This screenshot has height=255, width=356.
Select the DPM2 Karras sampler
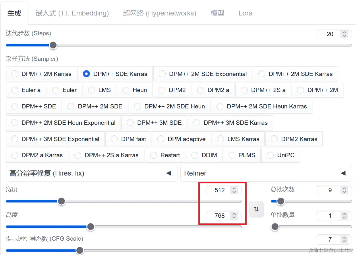pos(294,139)
